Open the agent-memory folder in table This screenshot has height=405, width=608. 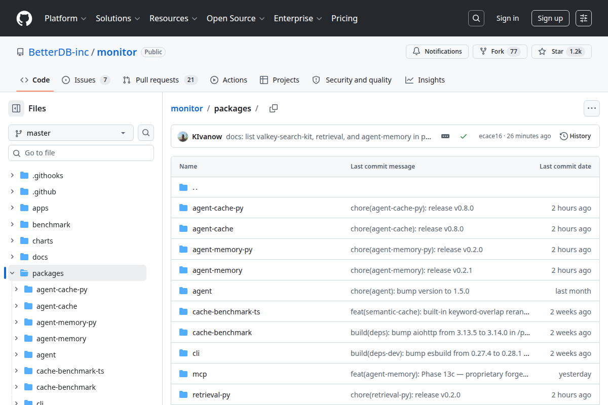click(x=217, y=270)
